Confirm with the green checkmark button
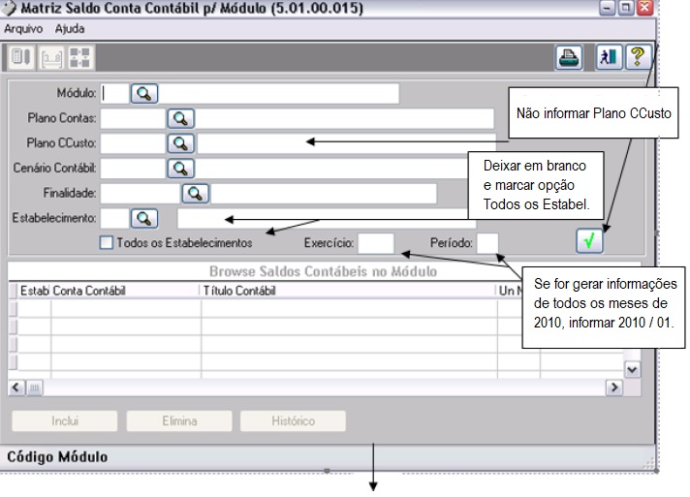The width and height of the screenshot is (690, 497). tap(589, 240)
